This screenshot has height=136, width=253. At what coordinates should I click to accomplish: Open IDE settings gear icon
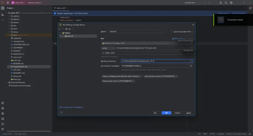[x=231, y=3]
